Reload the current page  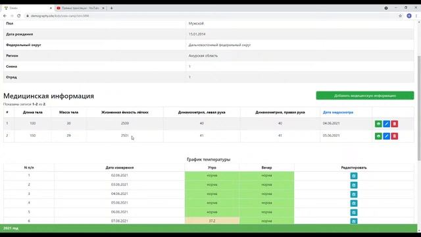pyautogui.click(x=19, y=16)
